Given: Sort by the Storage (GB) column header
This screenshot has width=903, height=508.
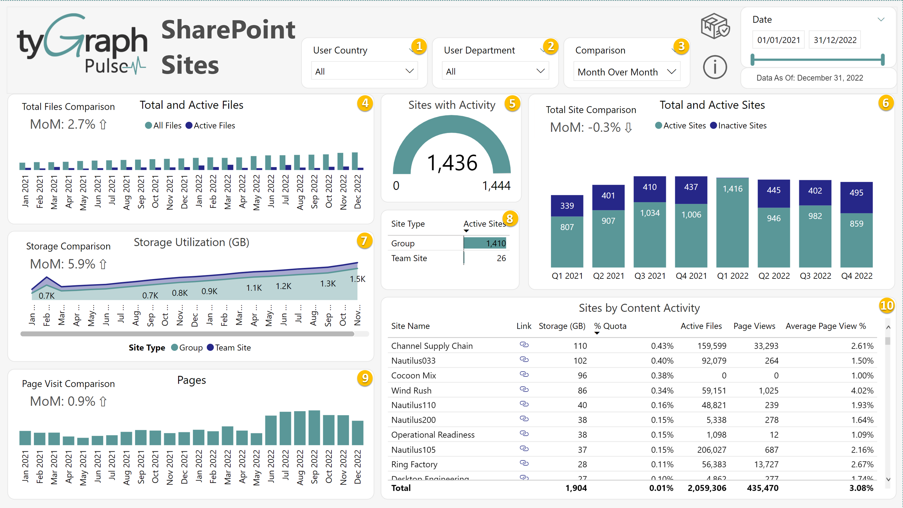Looking at the screenshot, I should tap(562, 326).
